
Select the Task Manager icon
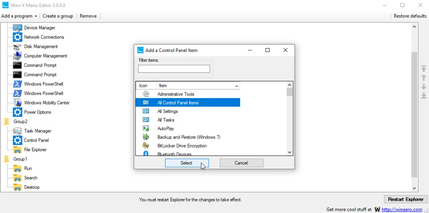click(x=17, y=131)
